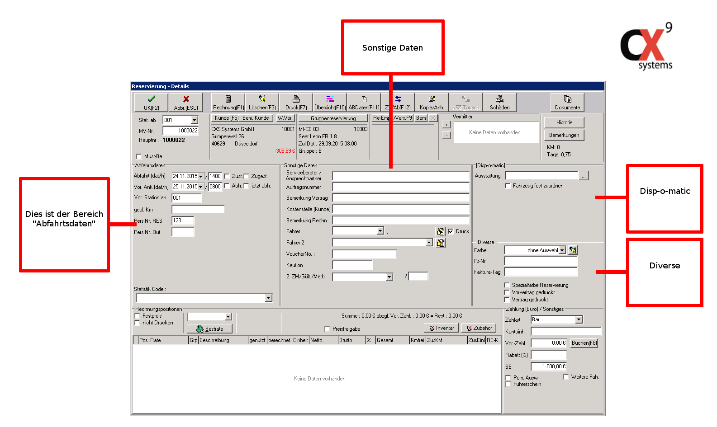The height and width of the screenshot is (427, 717).
Task: Click the Kunde (F5) tab button
Action: pyautogui.click(x=226, y=118)
